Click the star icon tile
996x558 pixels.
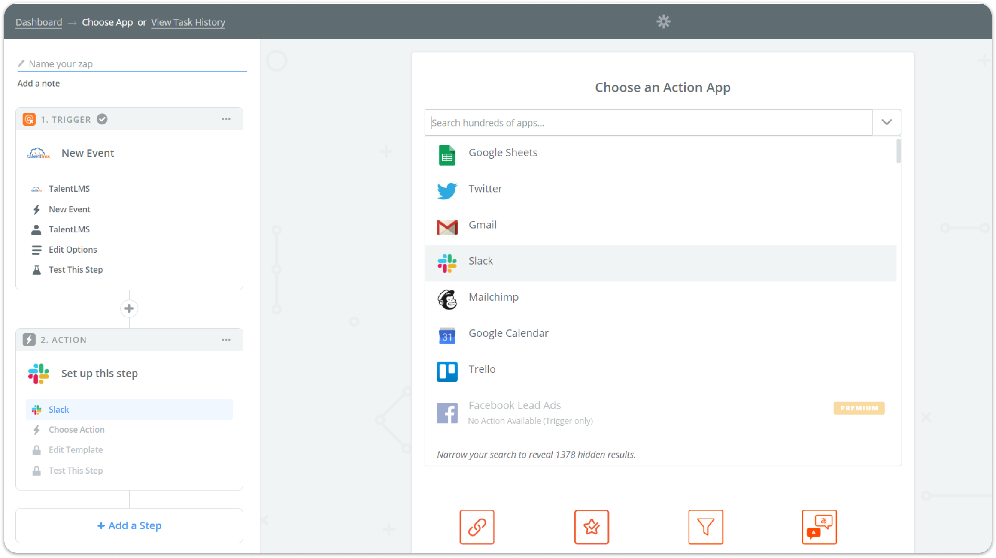coord(591,527)
